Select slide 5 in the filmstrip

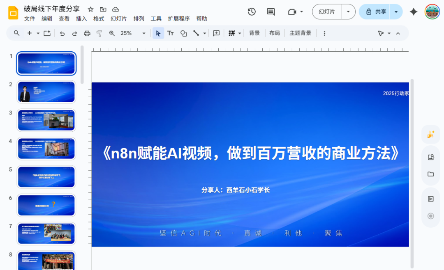(x=46, y=177)
